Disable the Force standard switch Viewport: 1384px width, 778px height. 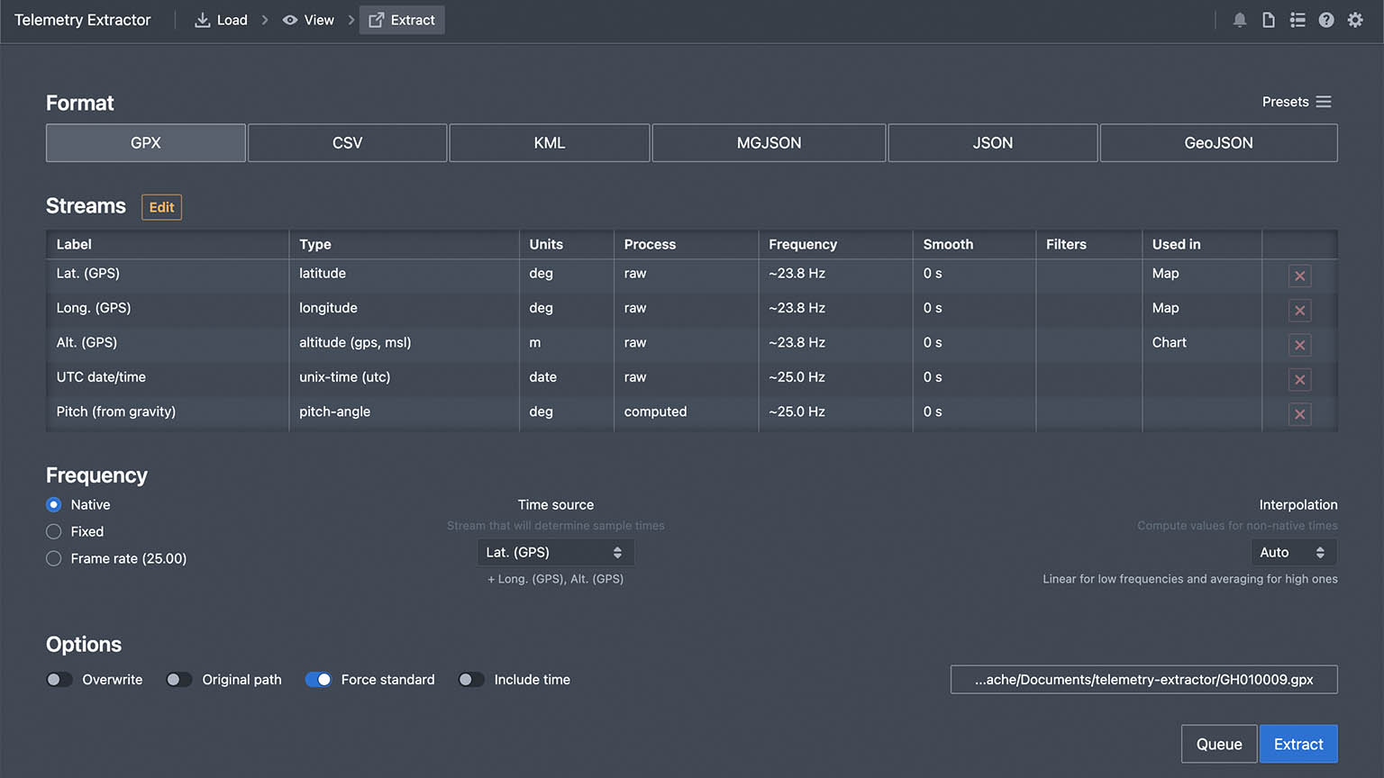318,680
